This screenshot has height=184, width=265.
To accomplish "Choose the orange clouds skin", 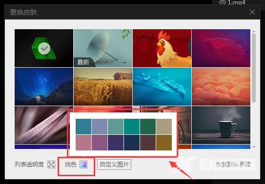I will click(x=221, y=87).
